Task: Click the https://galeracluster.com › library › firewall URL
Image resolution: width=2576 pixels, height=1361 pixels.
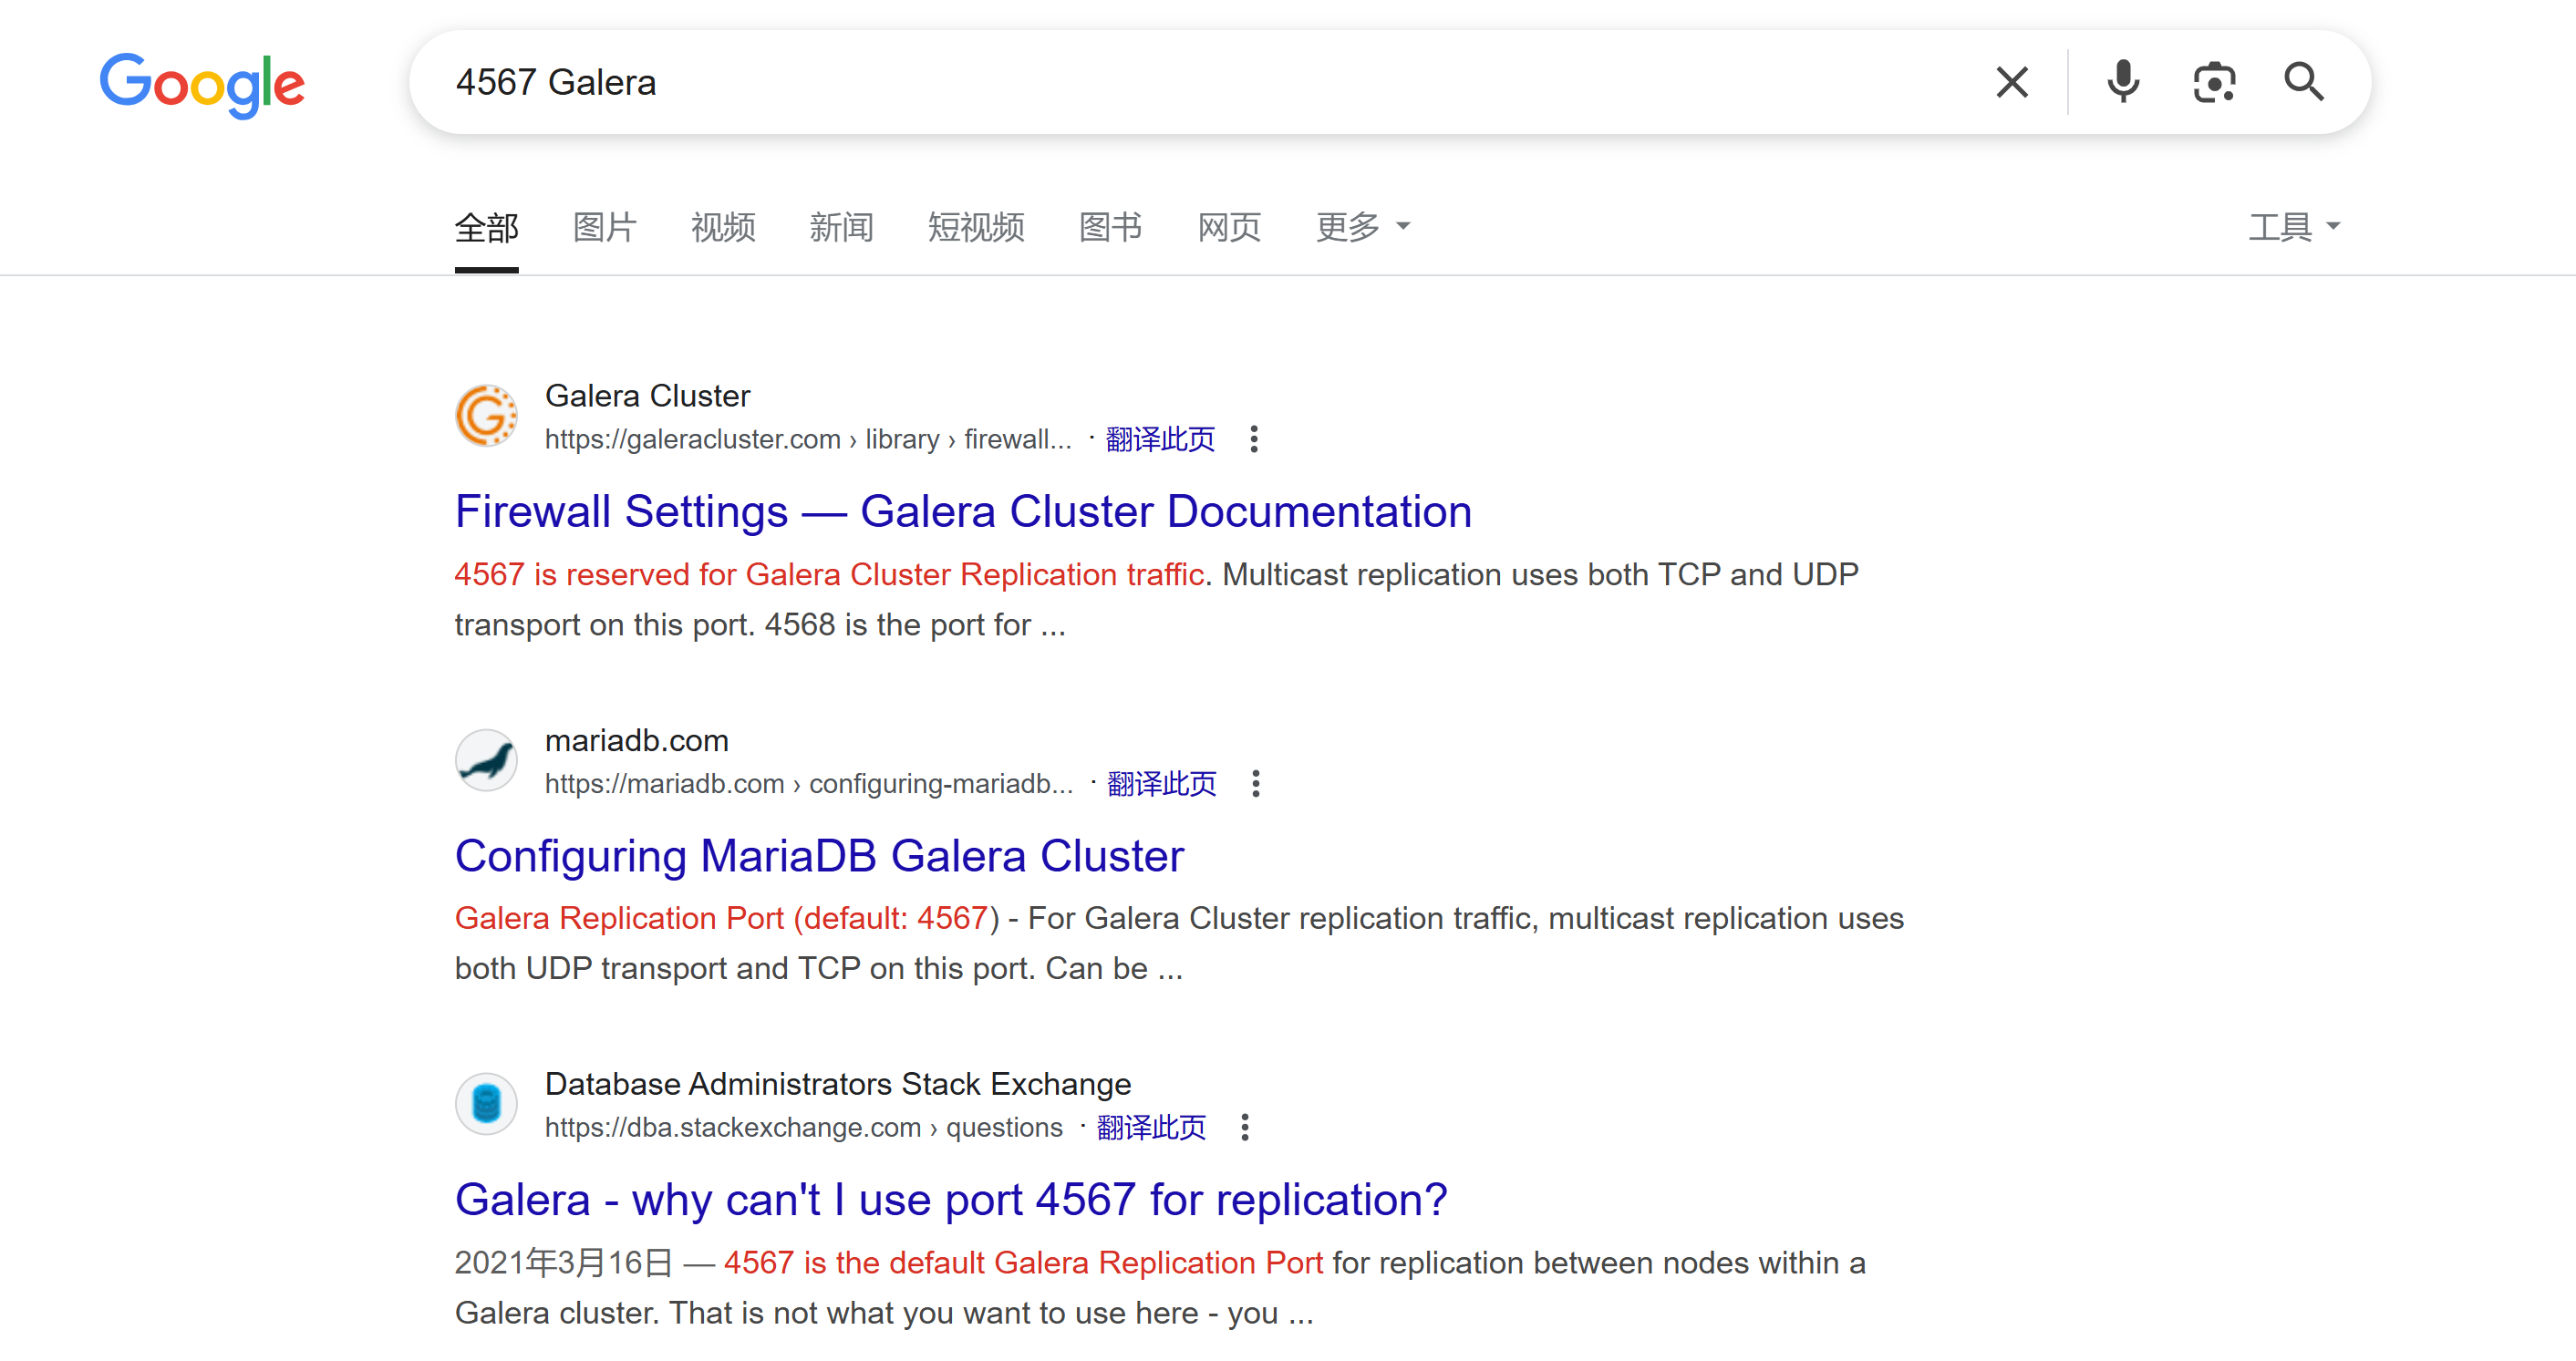Action: tap(808, 439)
